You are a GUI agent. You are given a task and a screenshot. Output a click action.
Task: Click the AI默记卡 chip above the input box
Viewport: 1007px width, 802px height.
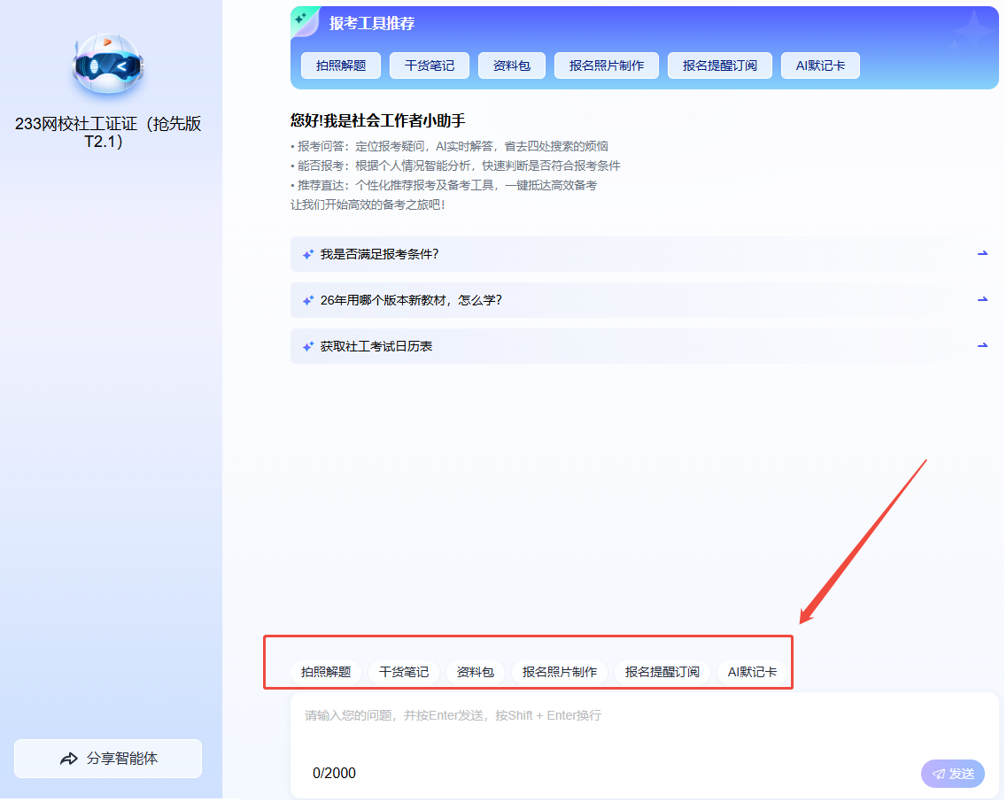752,672
